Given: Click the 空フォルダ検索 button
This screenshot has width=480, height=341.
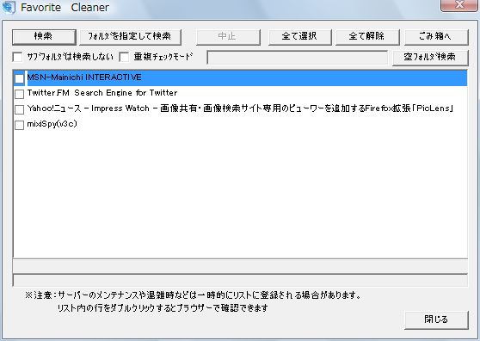Looking at the screenshot, I should [430, 58].
